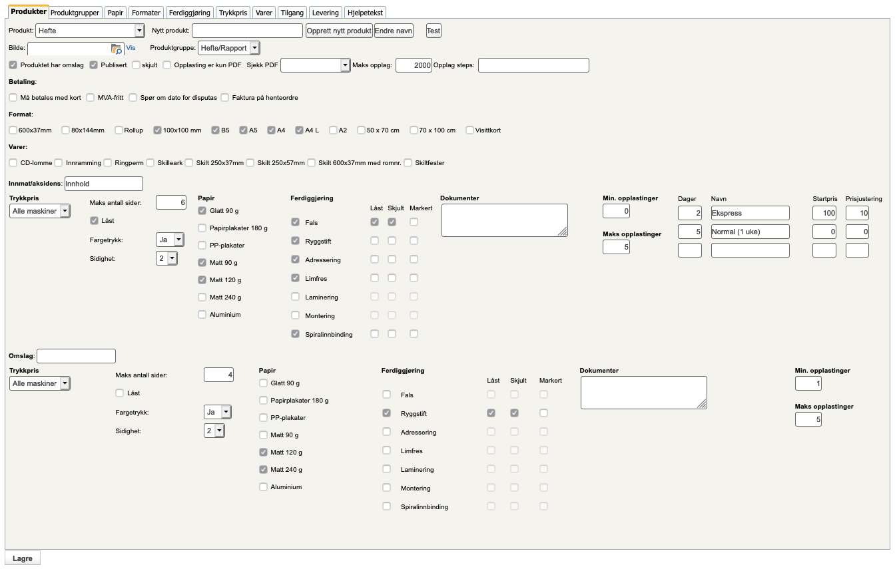Open the Ferdiggjøring tab
895x569 pixels.
pos(189,13)
